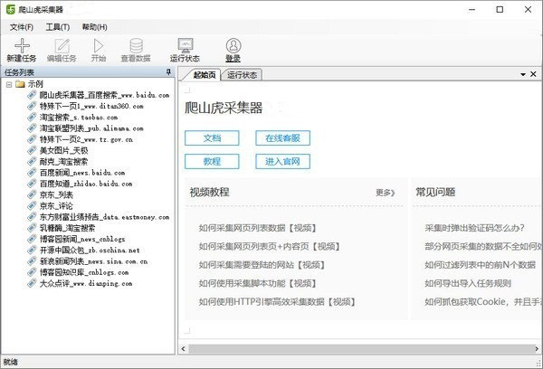
Task: Open 如何导出导入任务规则 link
Action: tap(468, 283)
